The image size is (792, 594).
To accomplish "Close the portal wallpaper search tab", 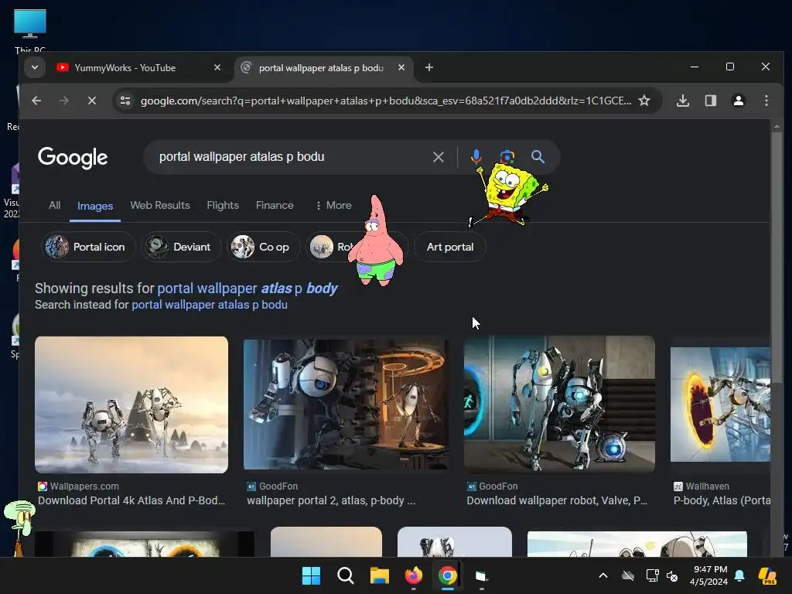I will tap(401, 68).
